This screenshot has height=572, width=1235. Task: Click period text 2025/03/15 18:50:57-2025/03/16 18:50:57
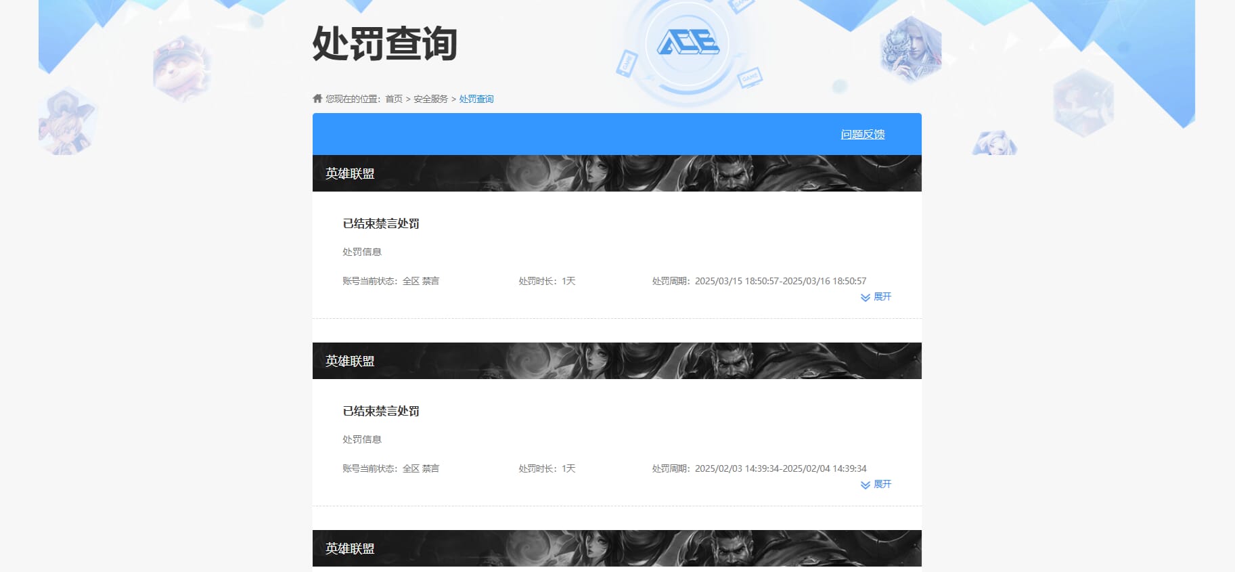780,281
